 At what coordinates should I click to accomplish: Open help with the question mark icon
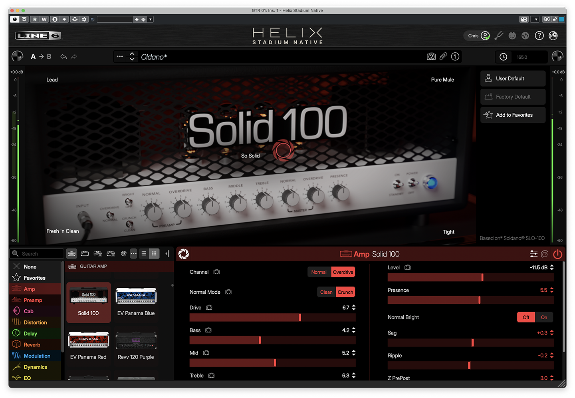[539, 36]
